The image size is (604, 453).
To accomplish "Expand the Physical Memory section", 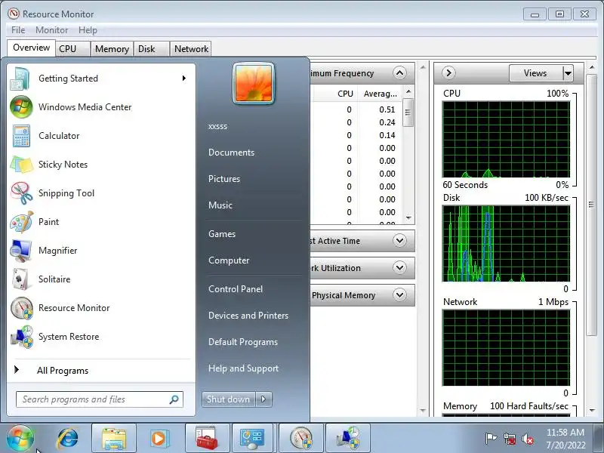I will [x=399, y=295].
